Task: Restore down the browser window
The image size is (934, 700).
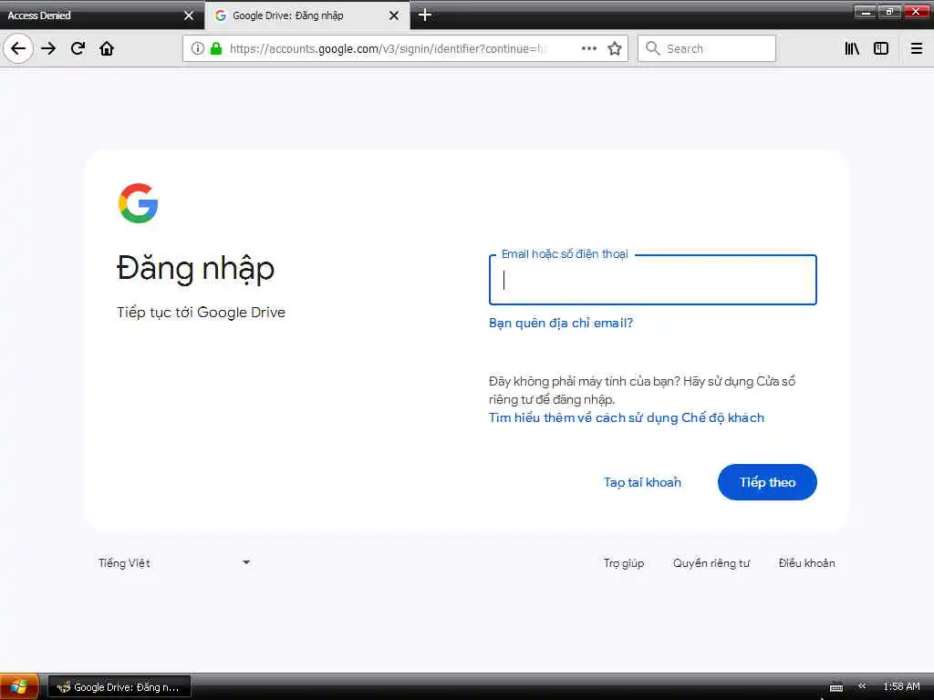Action: coord(889,11)
